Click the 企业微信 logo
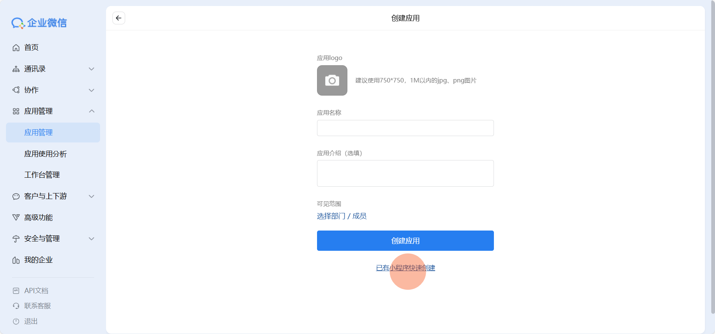This screenshot has width=715, height=334. [39, 23]
